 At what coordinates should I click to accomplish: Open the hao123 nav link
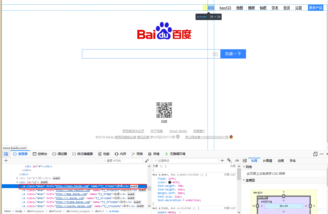coord(225,8)
